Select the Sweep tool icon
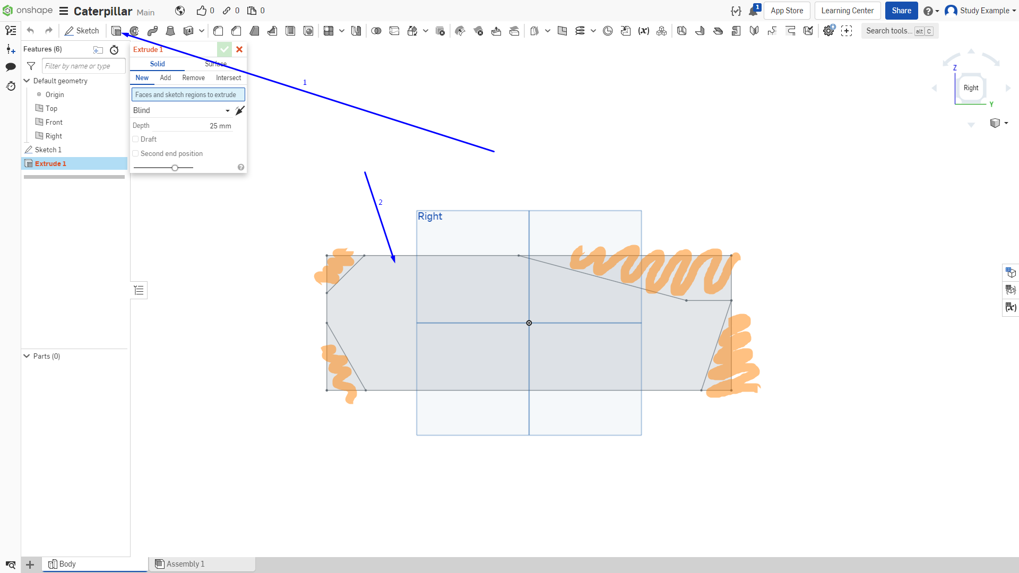This screenshot has width=1019, height=573. pyautogui.click(x=152, y=31)
